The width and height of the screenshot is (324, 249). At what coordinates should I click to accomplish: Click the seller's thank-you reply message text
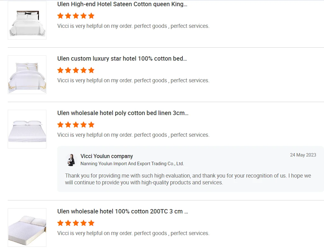pyautogui.click(x=188, y=179)
